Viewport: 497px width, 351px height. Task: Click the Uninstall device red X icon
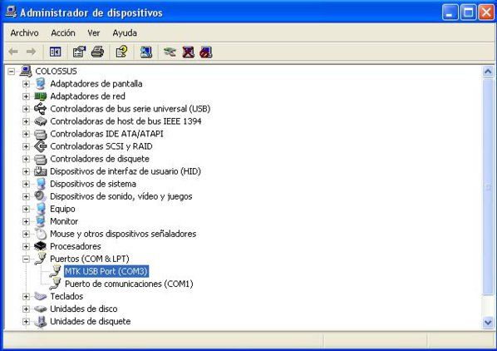point(189,52)
